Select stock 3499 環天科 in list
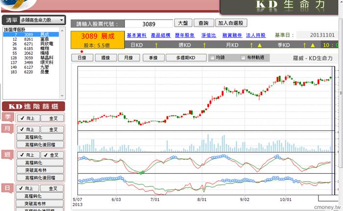 point(31,62)
